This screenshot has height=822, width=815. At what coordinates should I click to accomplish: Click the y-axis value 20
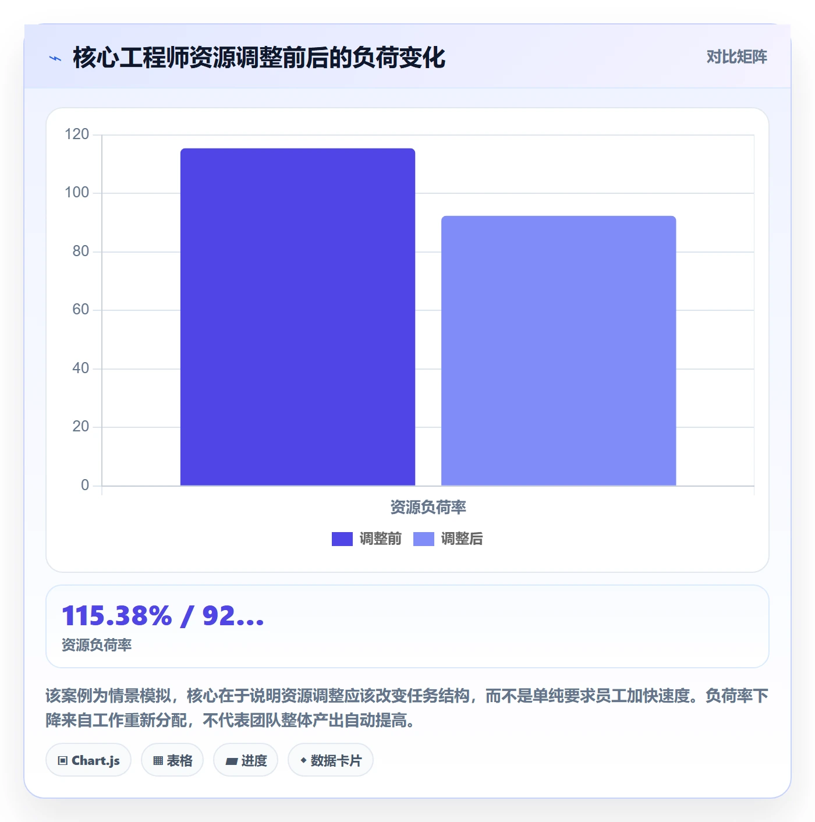pos(80,427)
